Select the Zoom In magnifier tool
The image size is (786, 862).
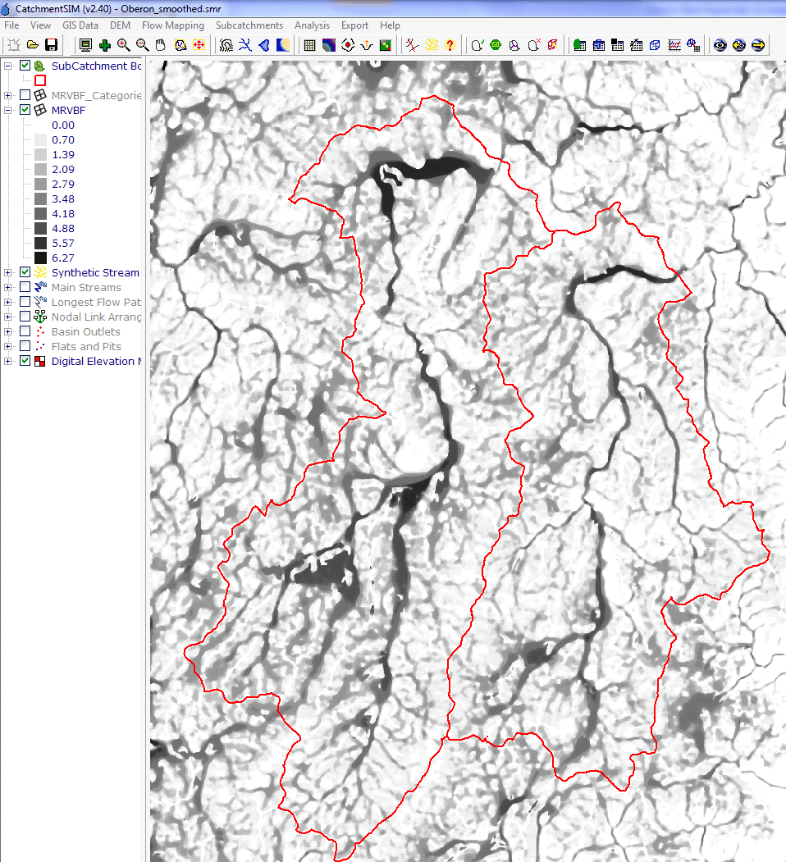tap(124, 45)
